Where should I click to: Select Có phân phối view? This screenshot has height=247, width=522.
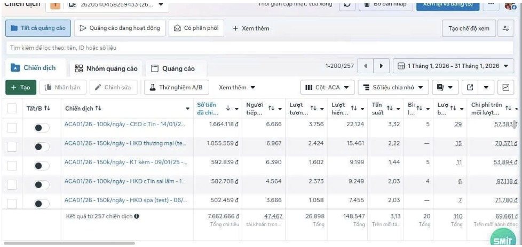pos(196,28)
